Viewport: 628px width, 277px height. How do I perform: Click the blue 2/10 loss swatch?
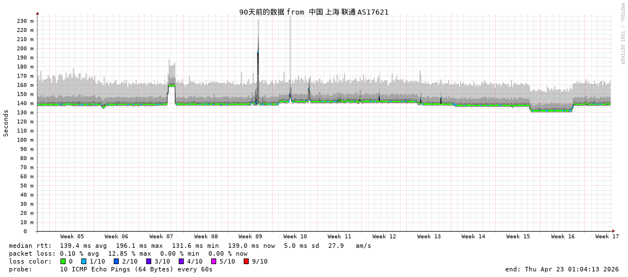point(116,261)
